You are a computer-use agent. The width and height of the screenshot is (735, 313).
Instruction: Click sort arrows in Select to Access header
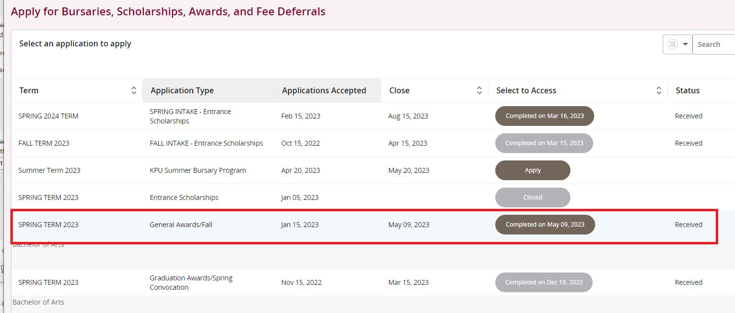click(658, 90)
